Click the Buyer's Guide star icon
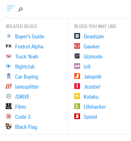 click(x=9, y=36)
